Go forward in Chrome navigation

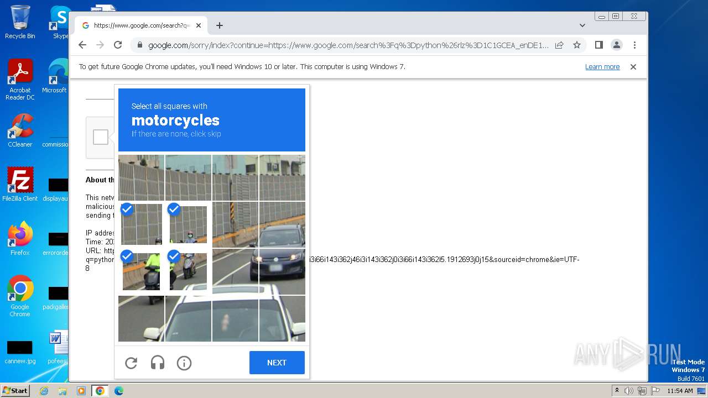pos(100,45)
